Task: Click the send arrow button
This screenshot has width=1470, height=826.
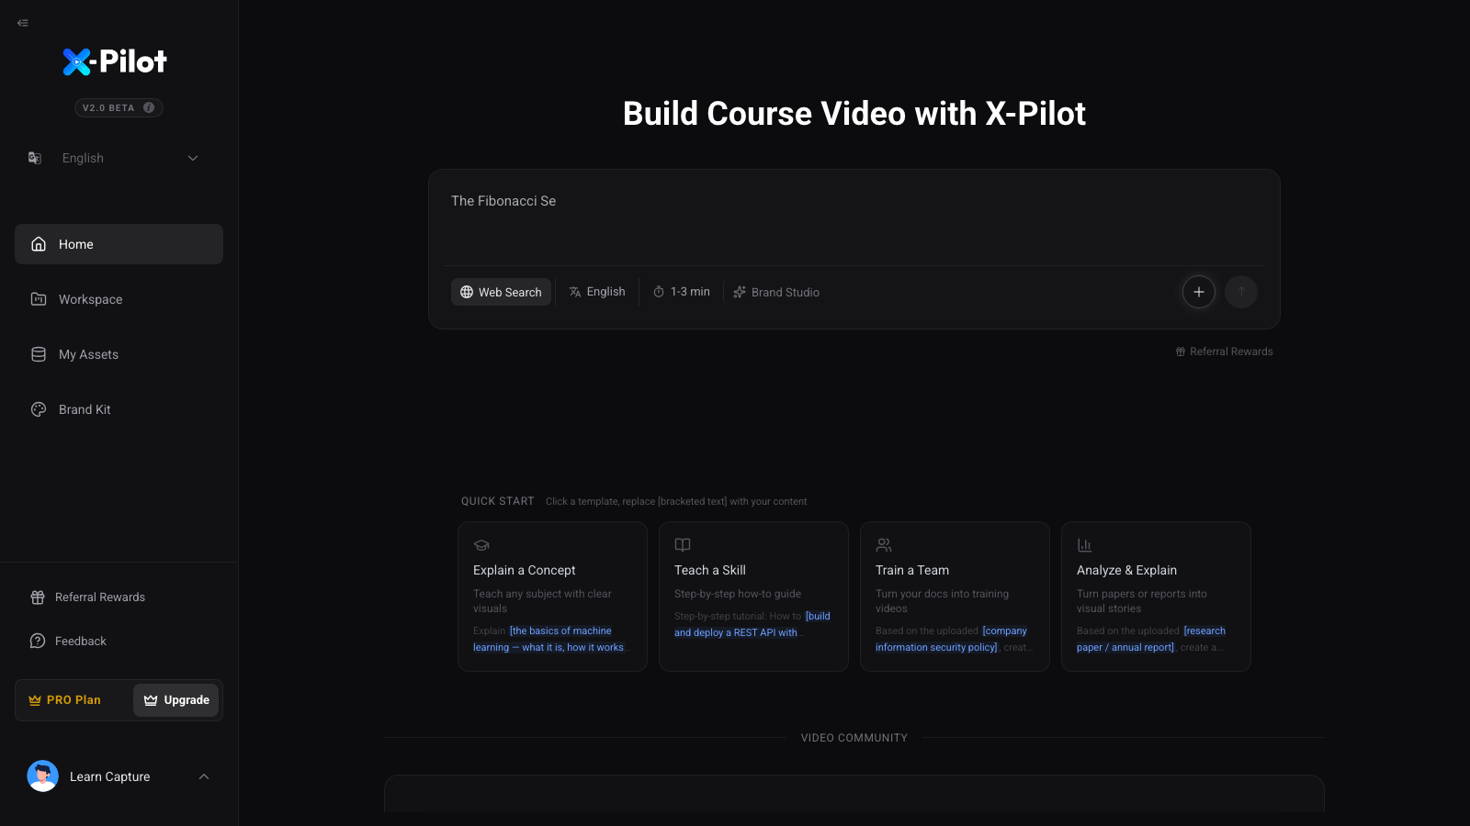Action: click(1241, 292)
